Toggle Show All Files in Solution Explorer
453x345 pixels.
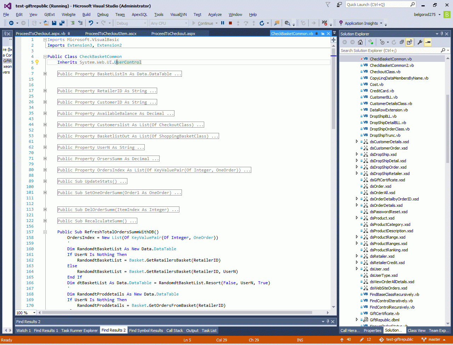tap(409, 42)
